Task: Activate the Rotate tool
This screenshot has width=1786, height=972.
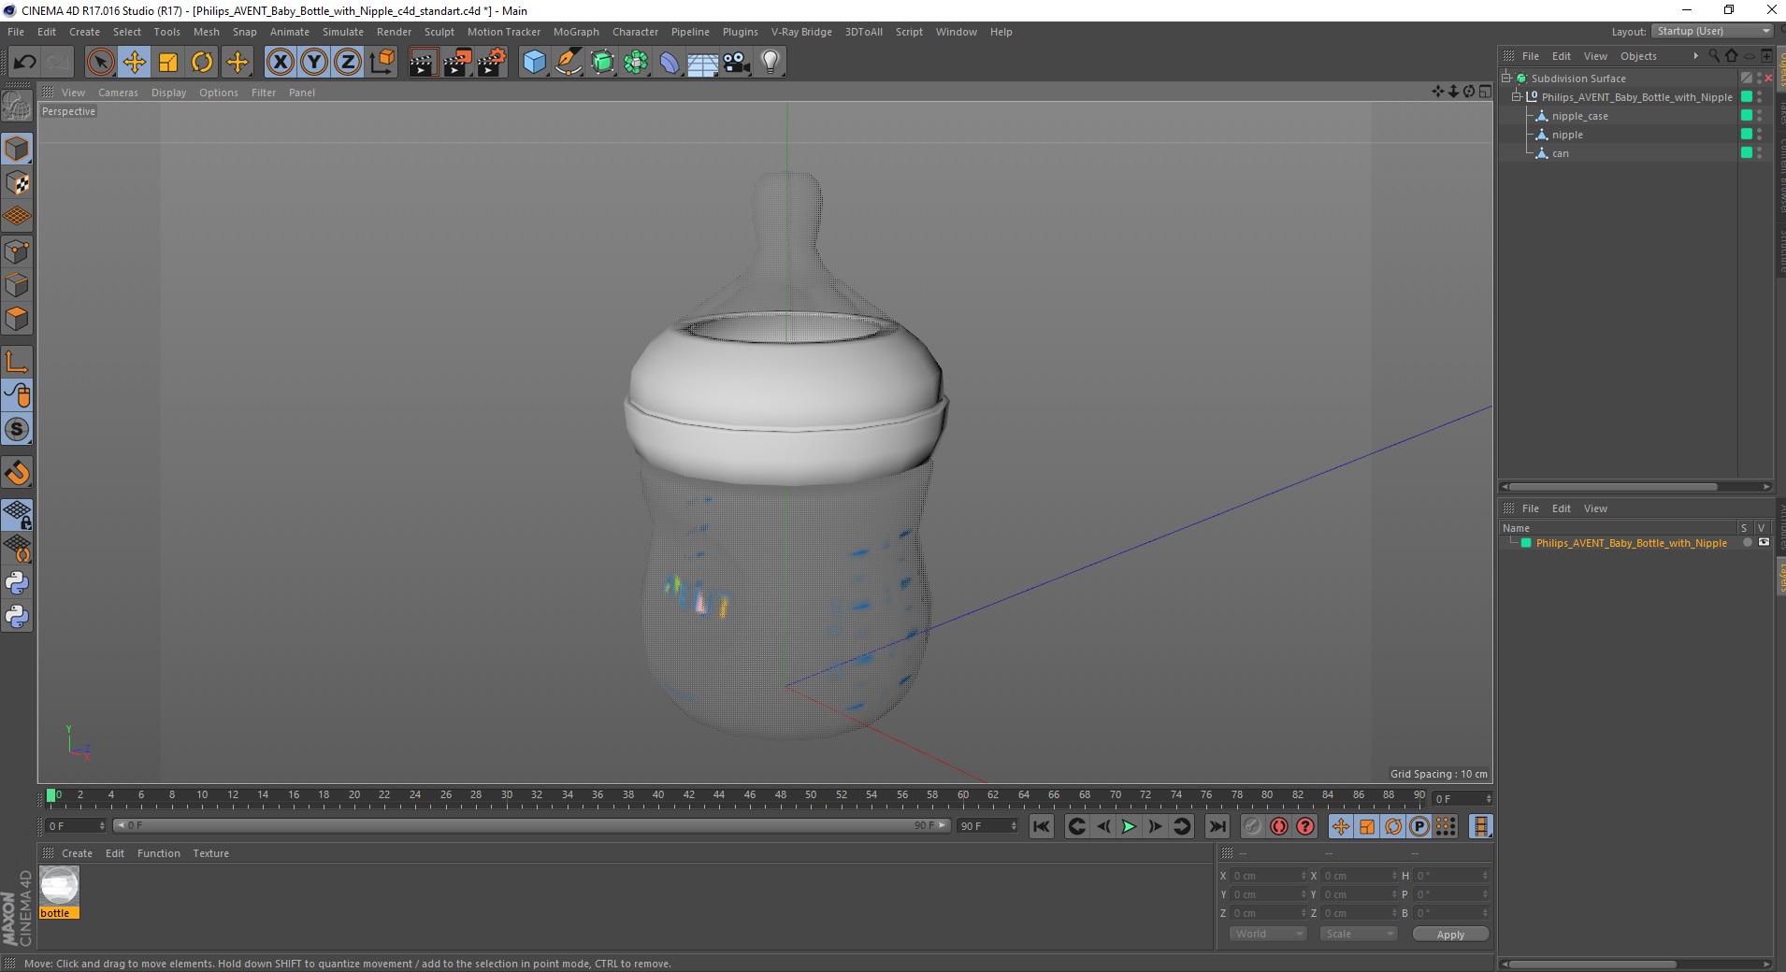Action: coord(202,63)
